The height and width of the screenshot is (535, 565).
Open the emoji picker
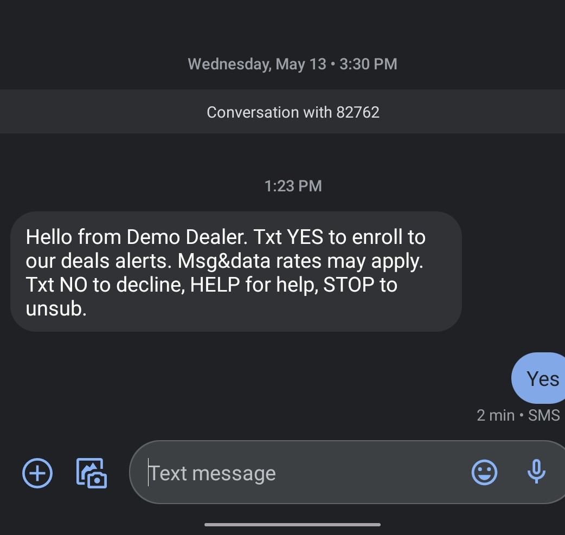pos(484,473)
